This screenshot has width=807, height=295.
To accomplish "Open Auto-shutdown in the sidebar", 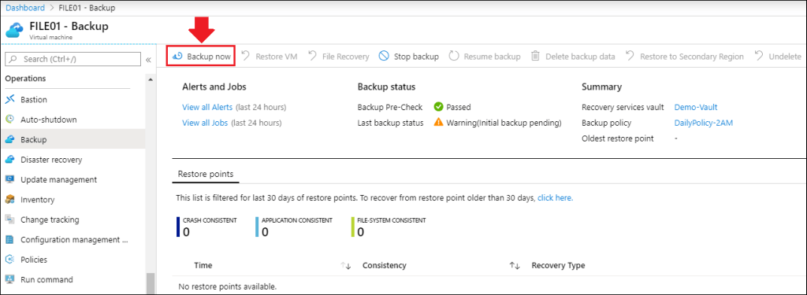I will (48, 120).
